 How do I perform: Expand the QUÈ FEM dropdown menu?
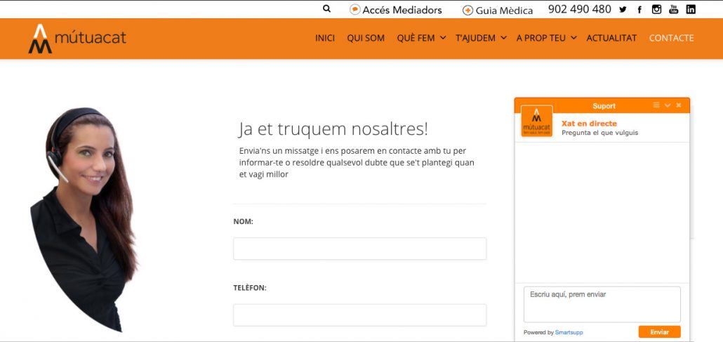(421, 38)
